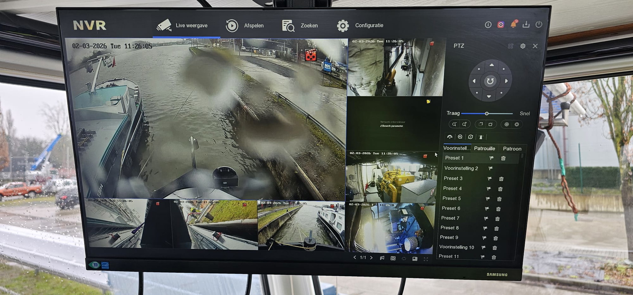Start PTZ auto-rotate with center button
The height and width of the screenshot is (295, 633).
(x=490, y=81)
